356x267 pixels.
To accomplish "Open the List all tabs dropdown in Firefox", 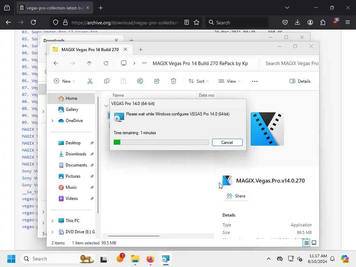I will [287, 8].
